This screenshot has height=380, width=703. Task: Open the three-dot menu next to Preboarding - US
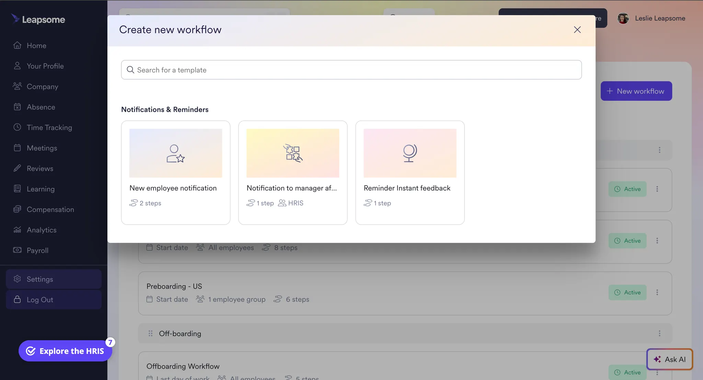pyautogui.click(x=658, y=292)
